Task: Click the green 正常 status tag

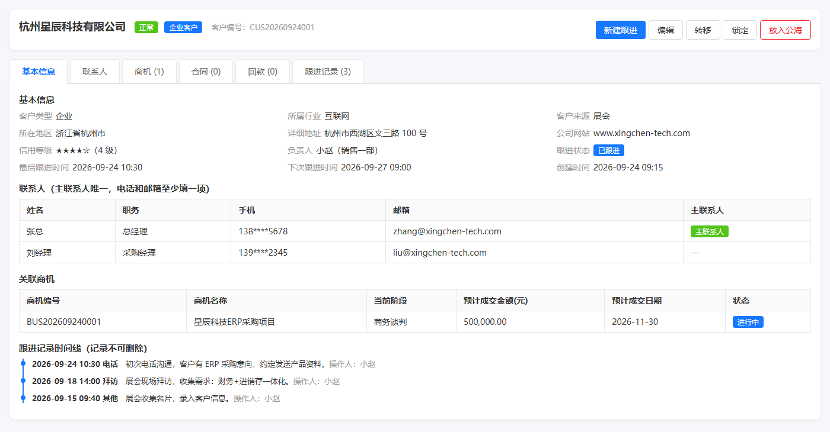Action: pos(146,27)
